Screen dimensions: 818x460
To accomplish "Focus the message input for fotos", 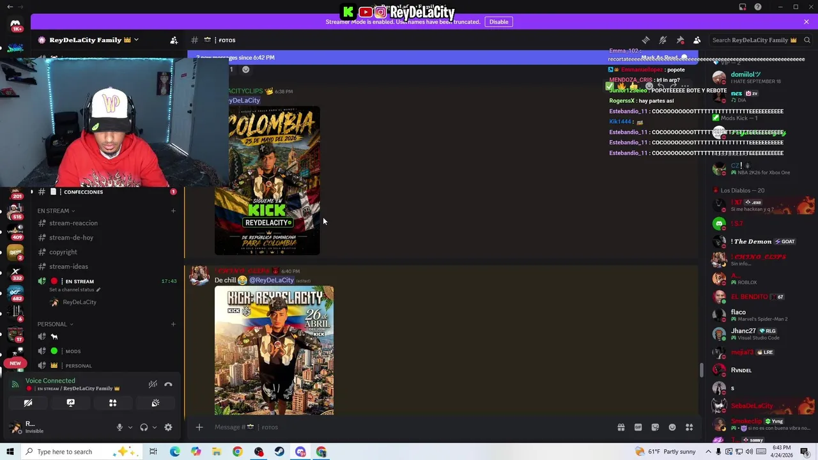I will point(409,427).
